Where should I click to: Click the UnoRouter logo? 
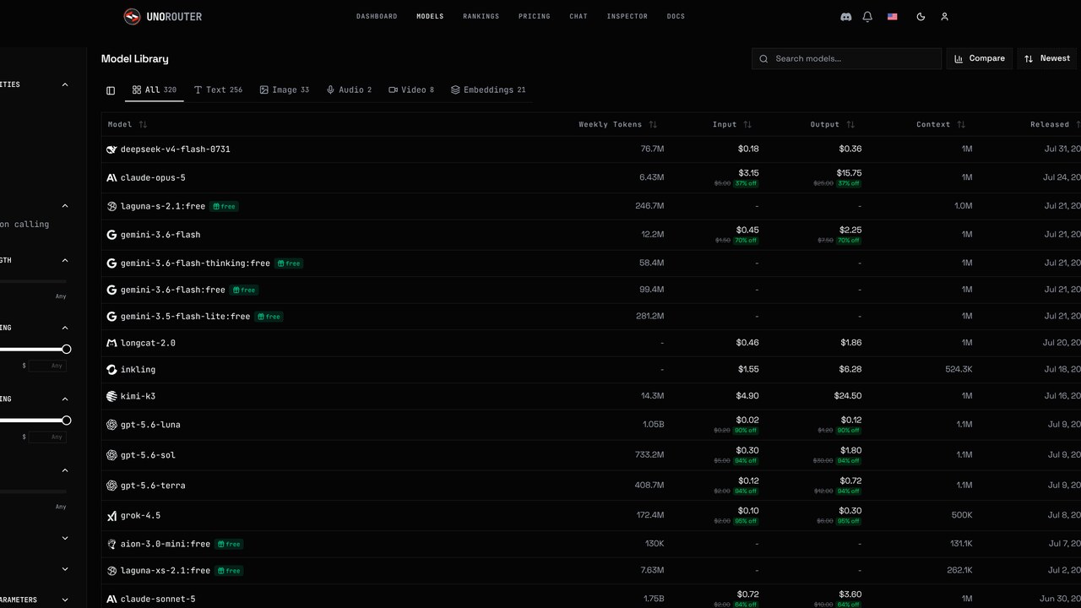click(163, 16)
